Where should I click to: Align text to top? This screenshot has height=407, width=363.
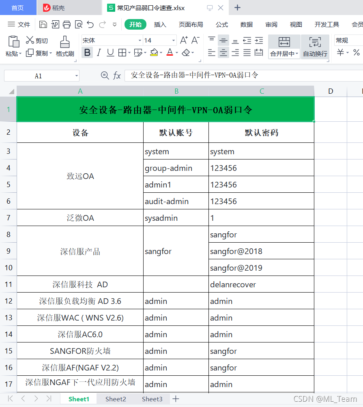[212, 39]
